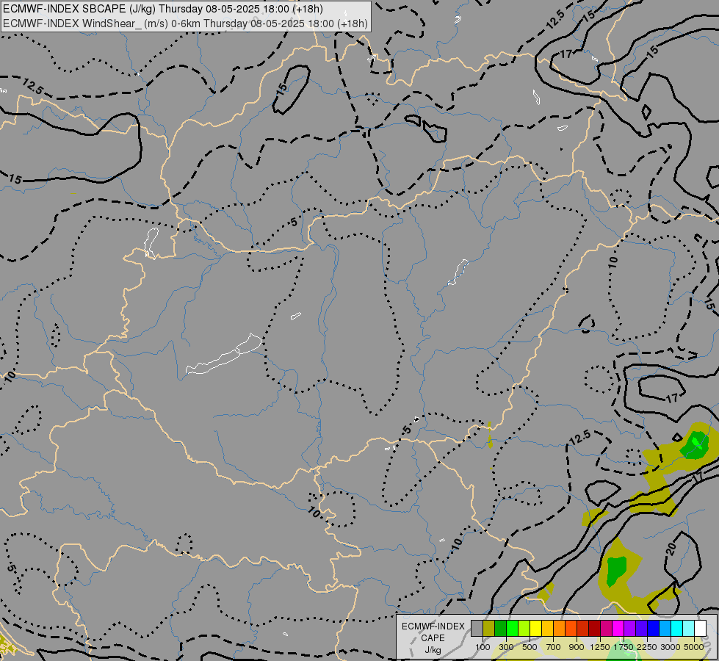Screen dimensions: 719x661
Task: Click the legend value 5000
Action: [694, 647]
